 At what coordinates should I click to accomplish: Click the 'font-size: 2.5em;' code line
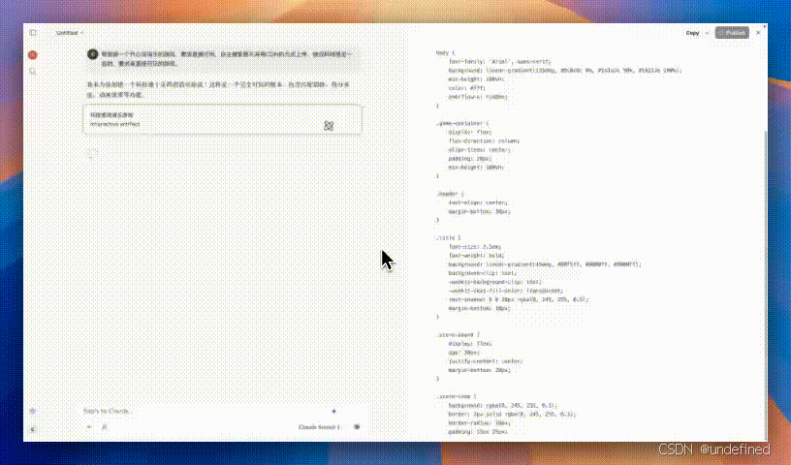point(475,247)
